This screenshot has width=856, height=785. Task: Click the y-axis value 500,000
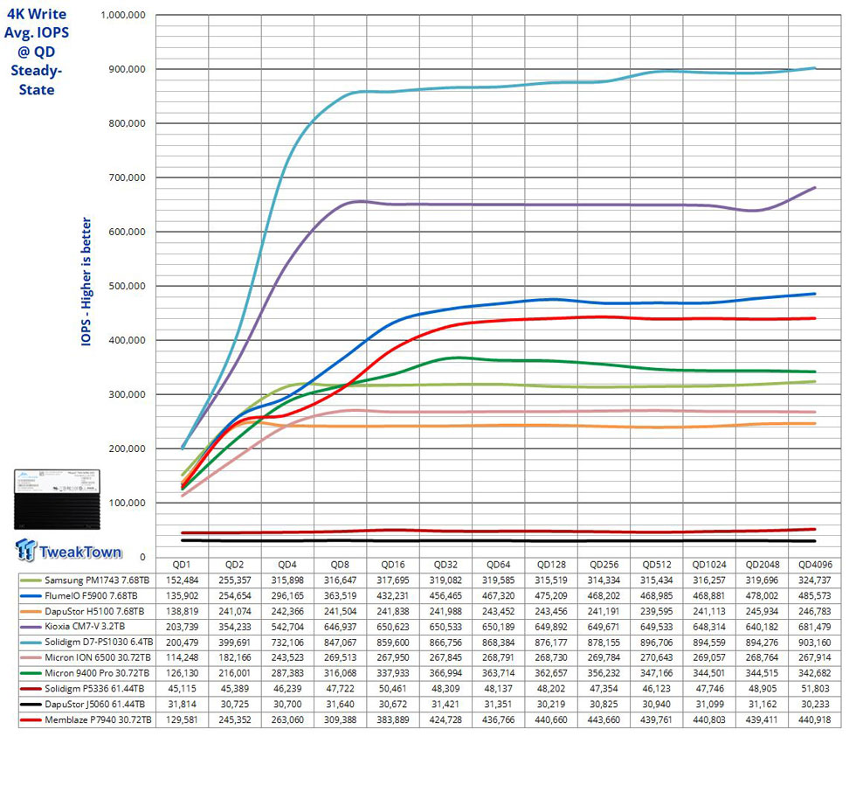[x=128, y=286]
